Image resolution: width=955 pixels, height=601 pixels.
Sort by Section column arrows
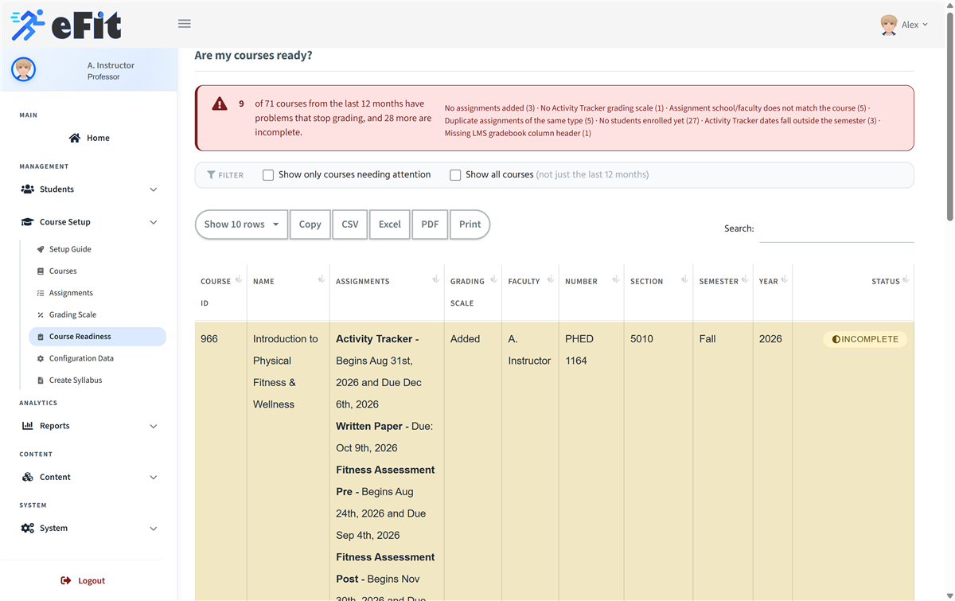click(684, 279)
